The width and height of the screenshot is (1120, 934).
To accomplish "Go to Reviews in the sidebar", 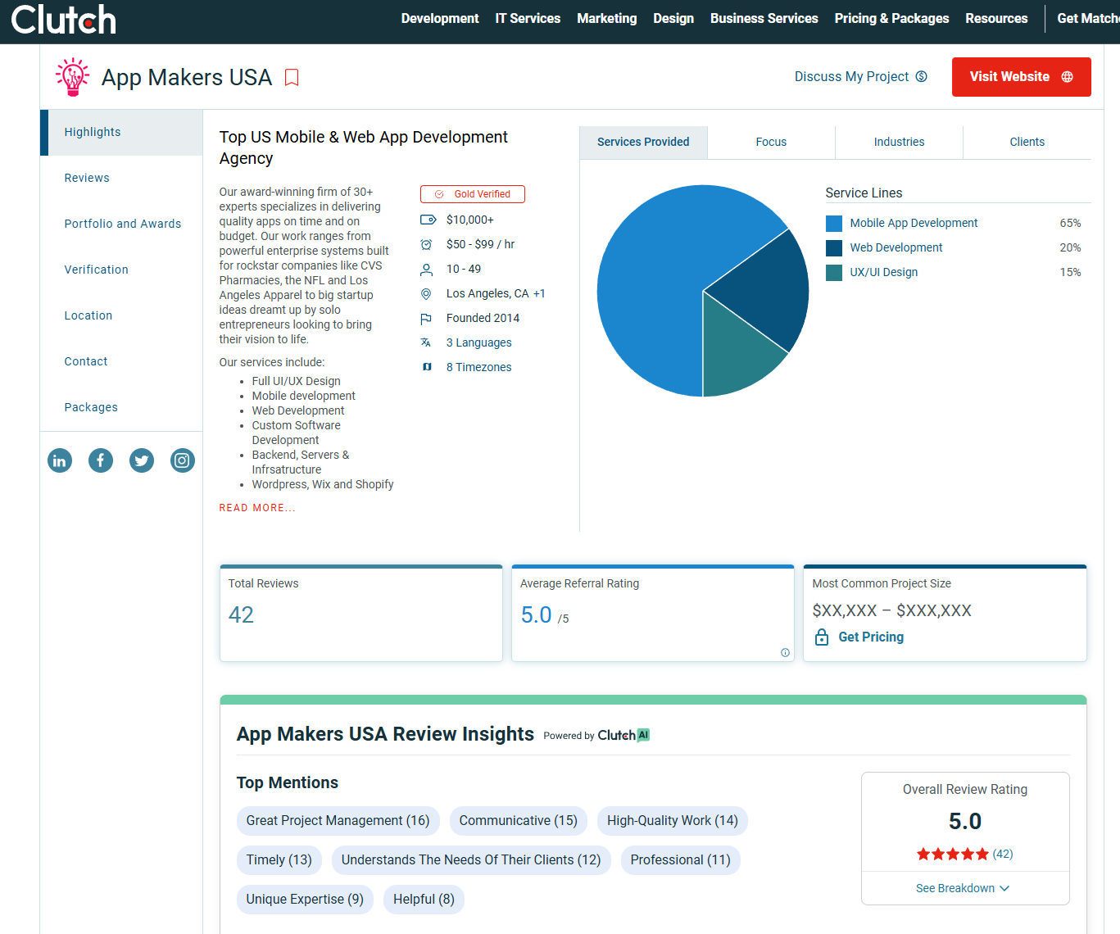I will click(x=87, y=178).
